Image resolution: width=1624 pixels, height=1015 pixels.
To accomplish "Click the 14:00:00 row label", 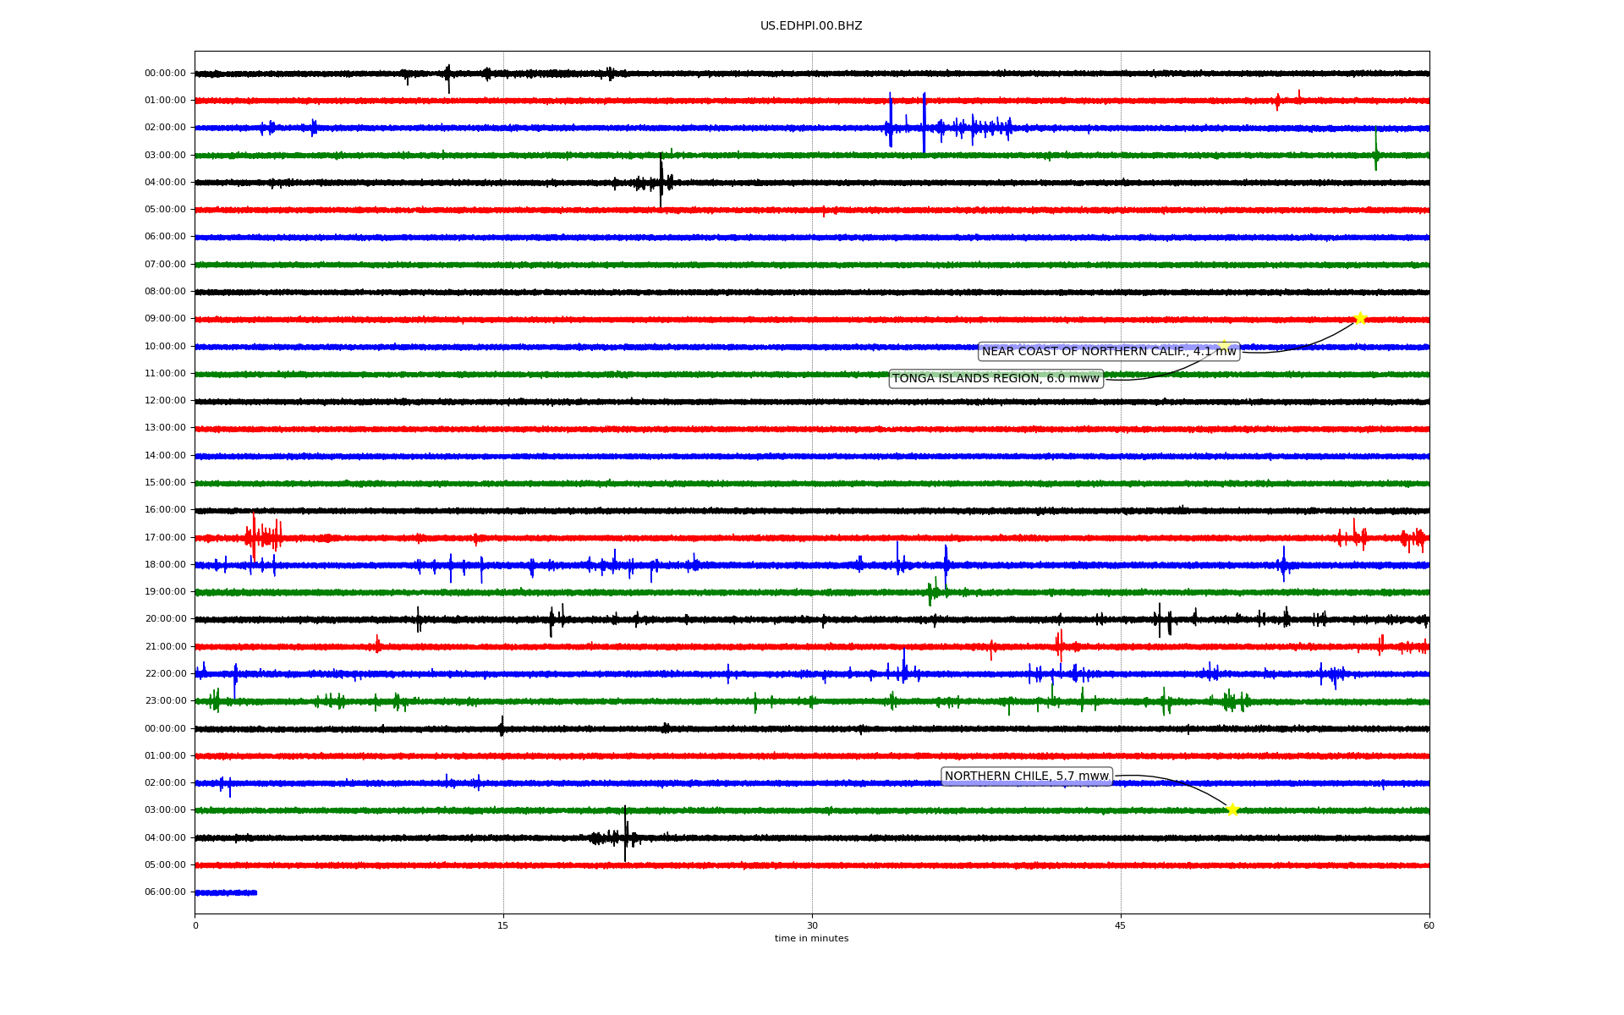I will point(165,456).
